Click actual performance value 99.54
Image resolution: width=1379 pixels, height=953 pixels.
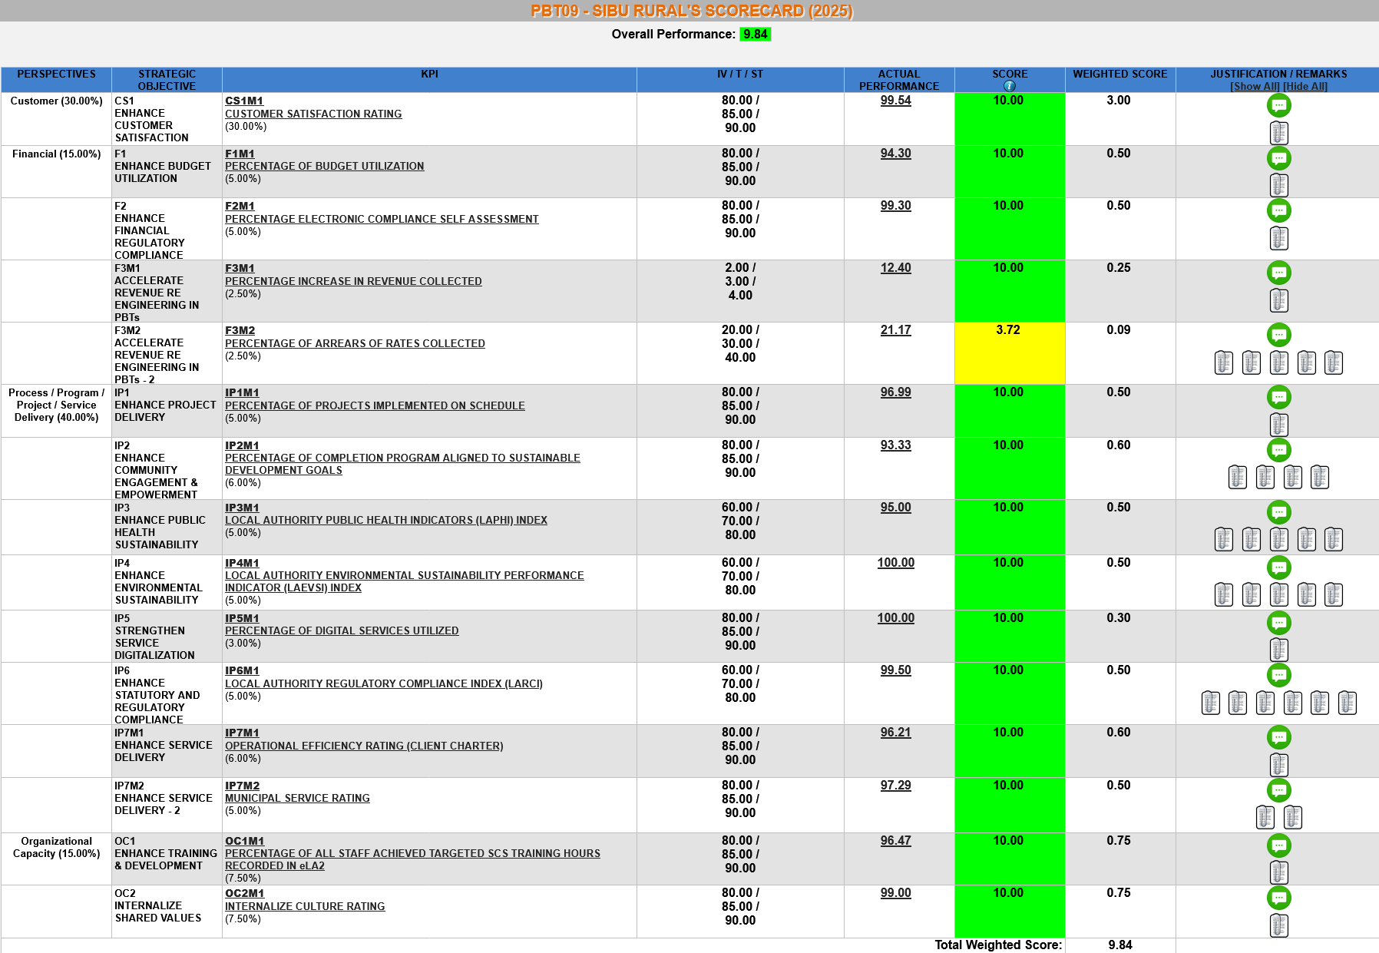(x=895, y=101)
